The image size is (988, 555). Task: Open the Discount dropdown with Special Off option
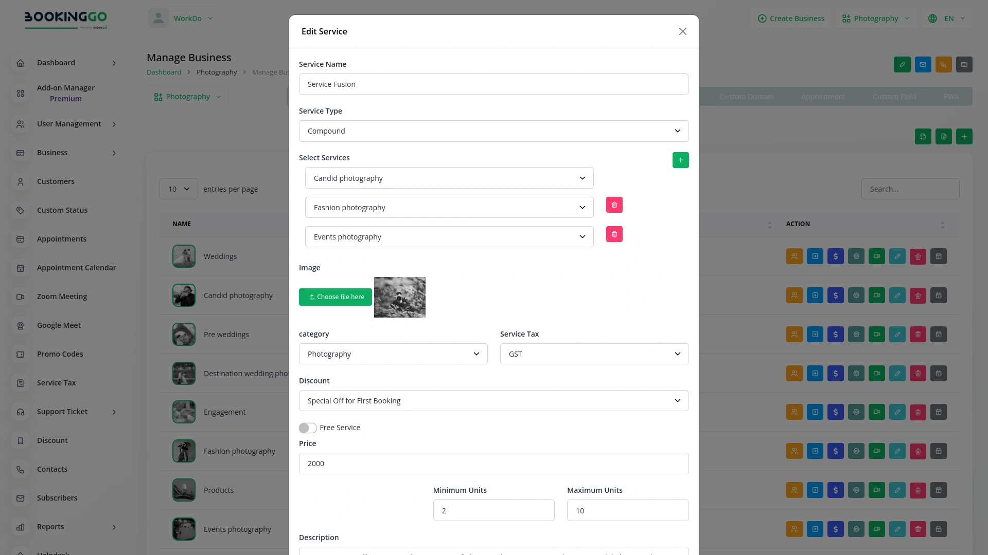493,400
